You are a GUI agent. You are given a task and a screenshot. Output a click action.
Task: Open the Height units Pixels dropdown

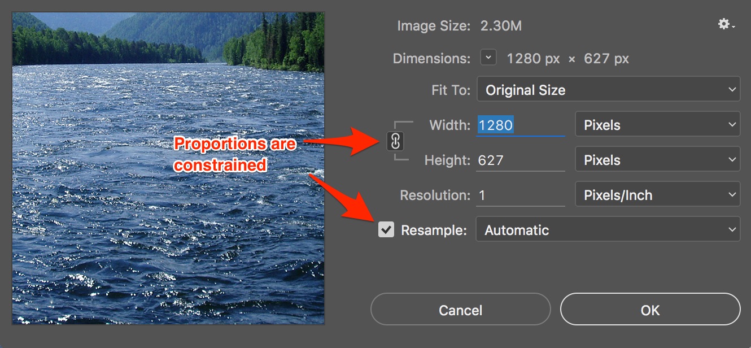pos(657,160)
